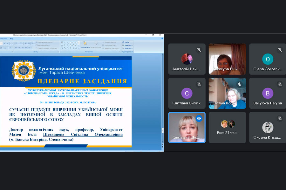Click muted mic icon on Olena Goroshk tile
286x190 pixels.
coord(280,50)
